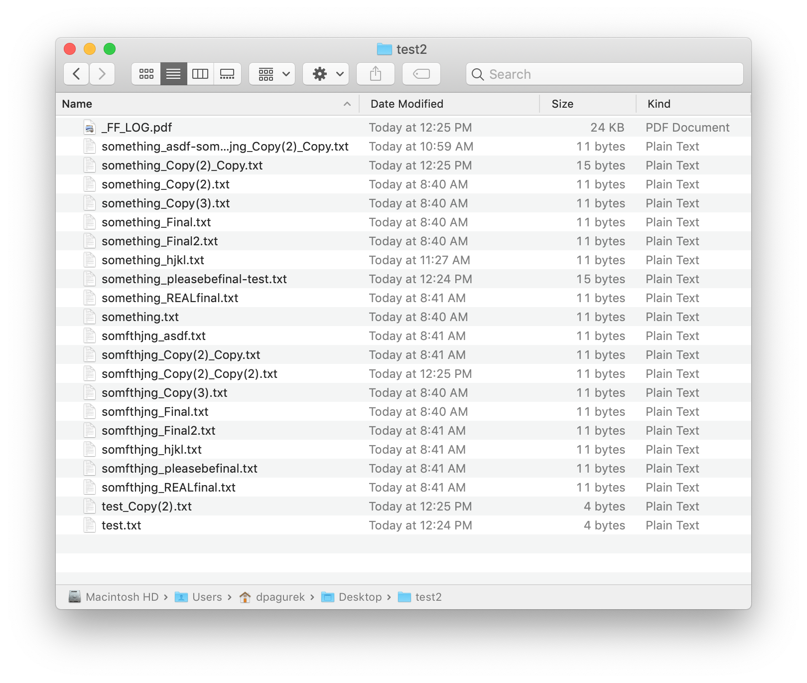
Task: Click the file icon beside somfthjng_REALfinal.txt
Action: pyautogui.click(x=90, y=488)
